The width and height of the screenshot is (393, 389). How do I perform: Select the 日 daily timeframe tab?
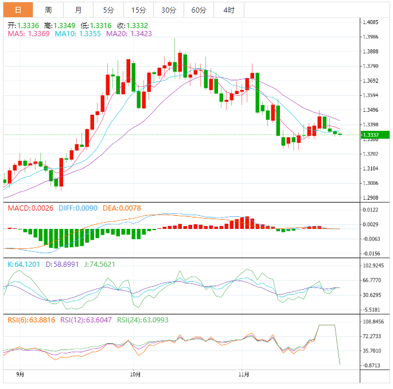click(x=18, y=10)
